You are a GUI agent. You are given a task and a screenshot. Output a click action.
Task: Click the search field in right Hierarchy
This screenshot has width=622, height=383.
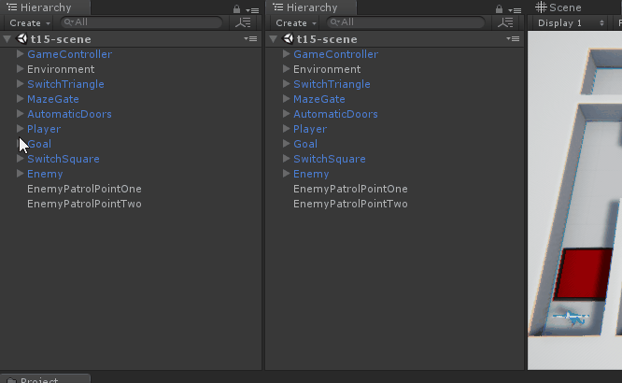[409, 22]
